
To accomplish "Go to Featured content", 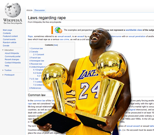I will (10, 36).
